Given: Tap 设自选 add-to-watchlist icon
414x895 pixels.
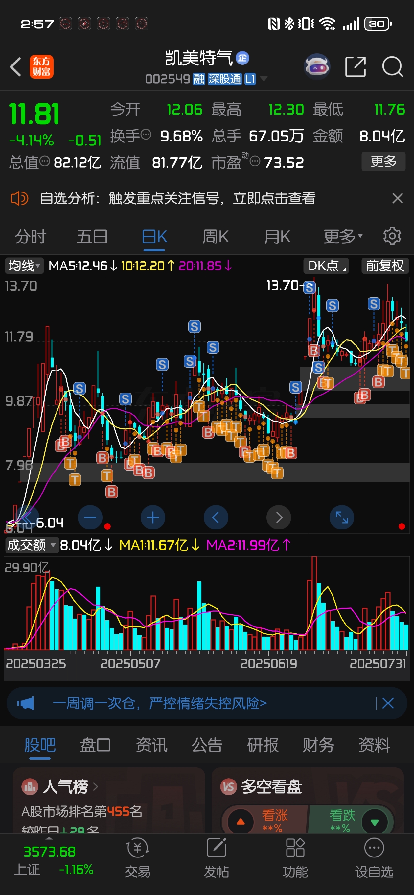Looking at the screenshot, I should coord(374,858).
